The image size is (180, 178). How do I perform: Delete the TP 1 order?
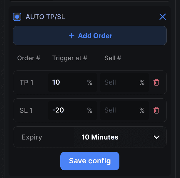156,82
